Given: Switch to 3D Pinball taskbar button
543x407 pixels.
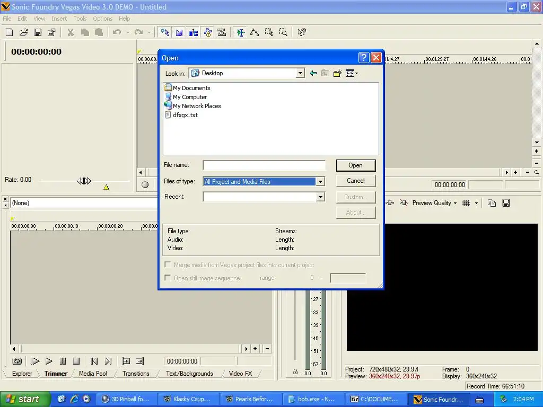Looking at the screenshot, I should pos(126,399).
